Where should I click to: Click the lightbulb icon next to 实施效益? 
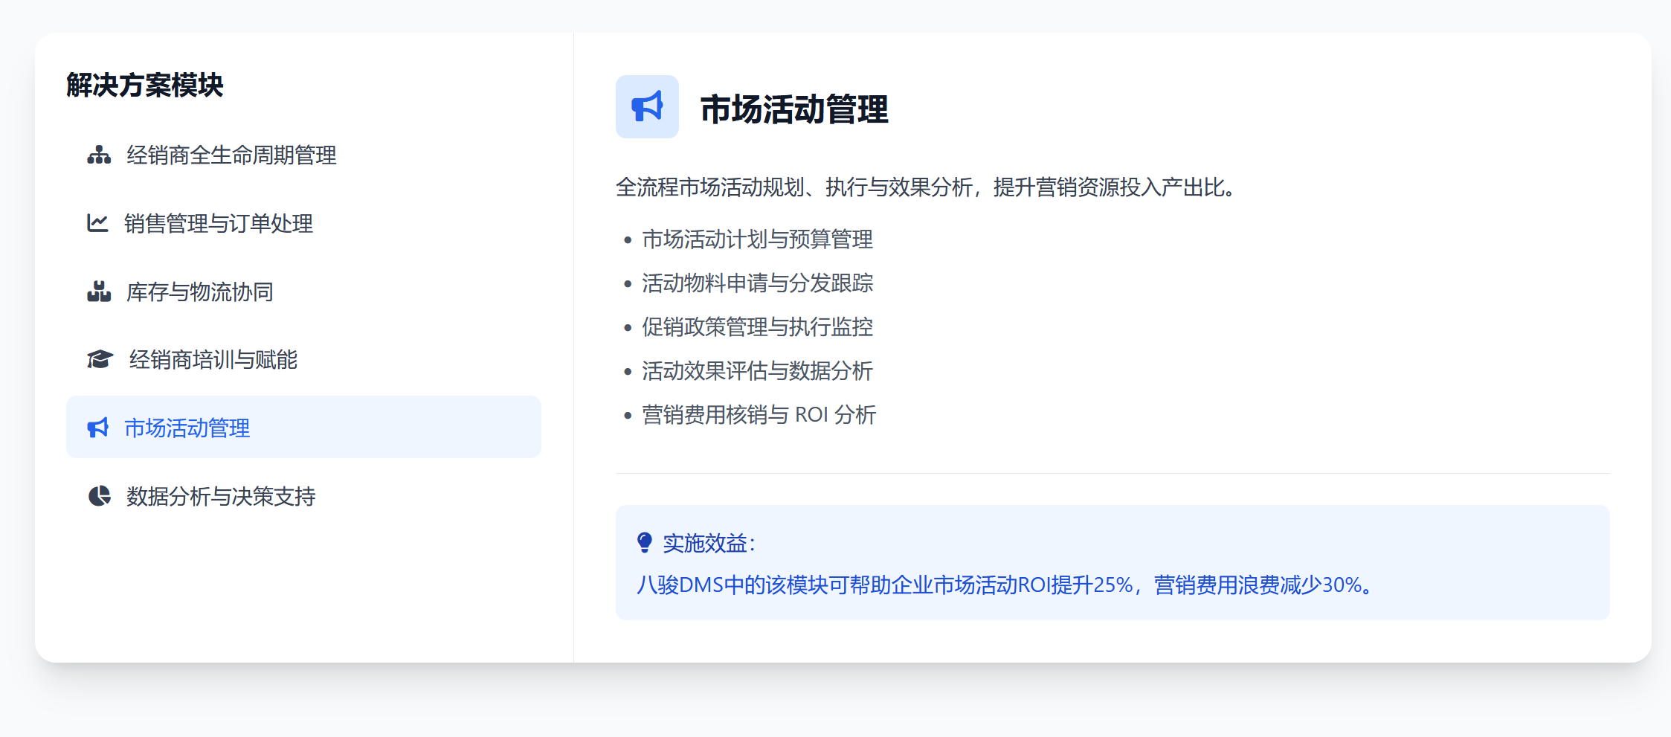(645, 543)
